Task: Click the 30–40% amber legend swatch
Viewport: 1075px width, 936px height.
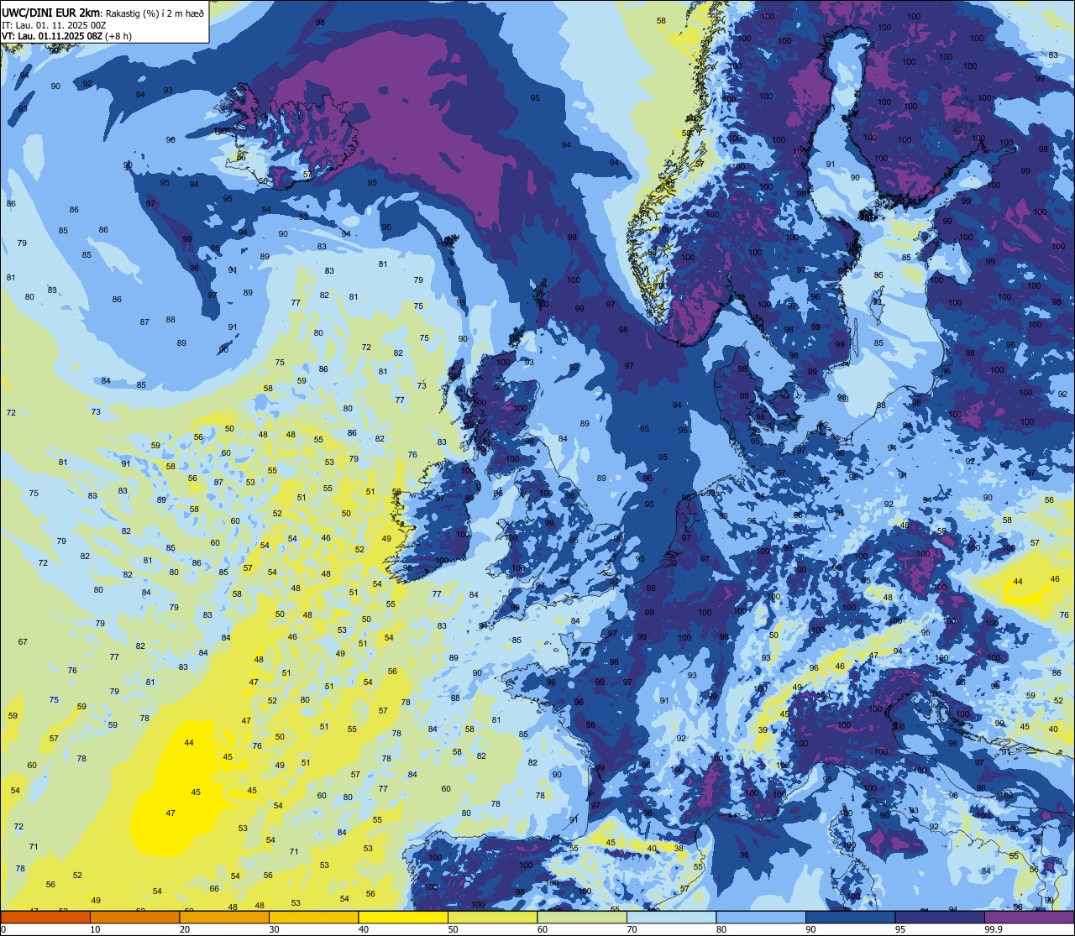Action: click(x=313, y=917)
